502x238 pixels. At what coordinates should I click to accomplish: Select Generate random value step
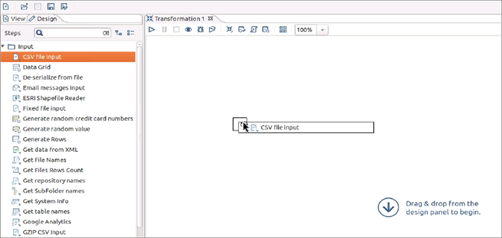56,129
